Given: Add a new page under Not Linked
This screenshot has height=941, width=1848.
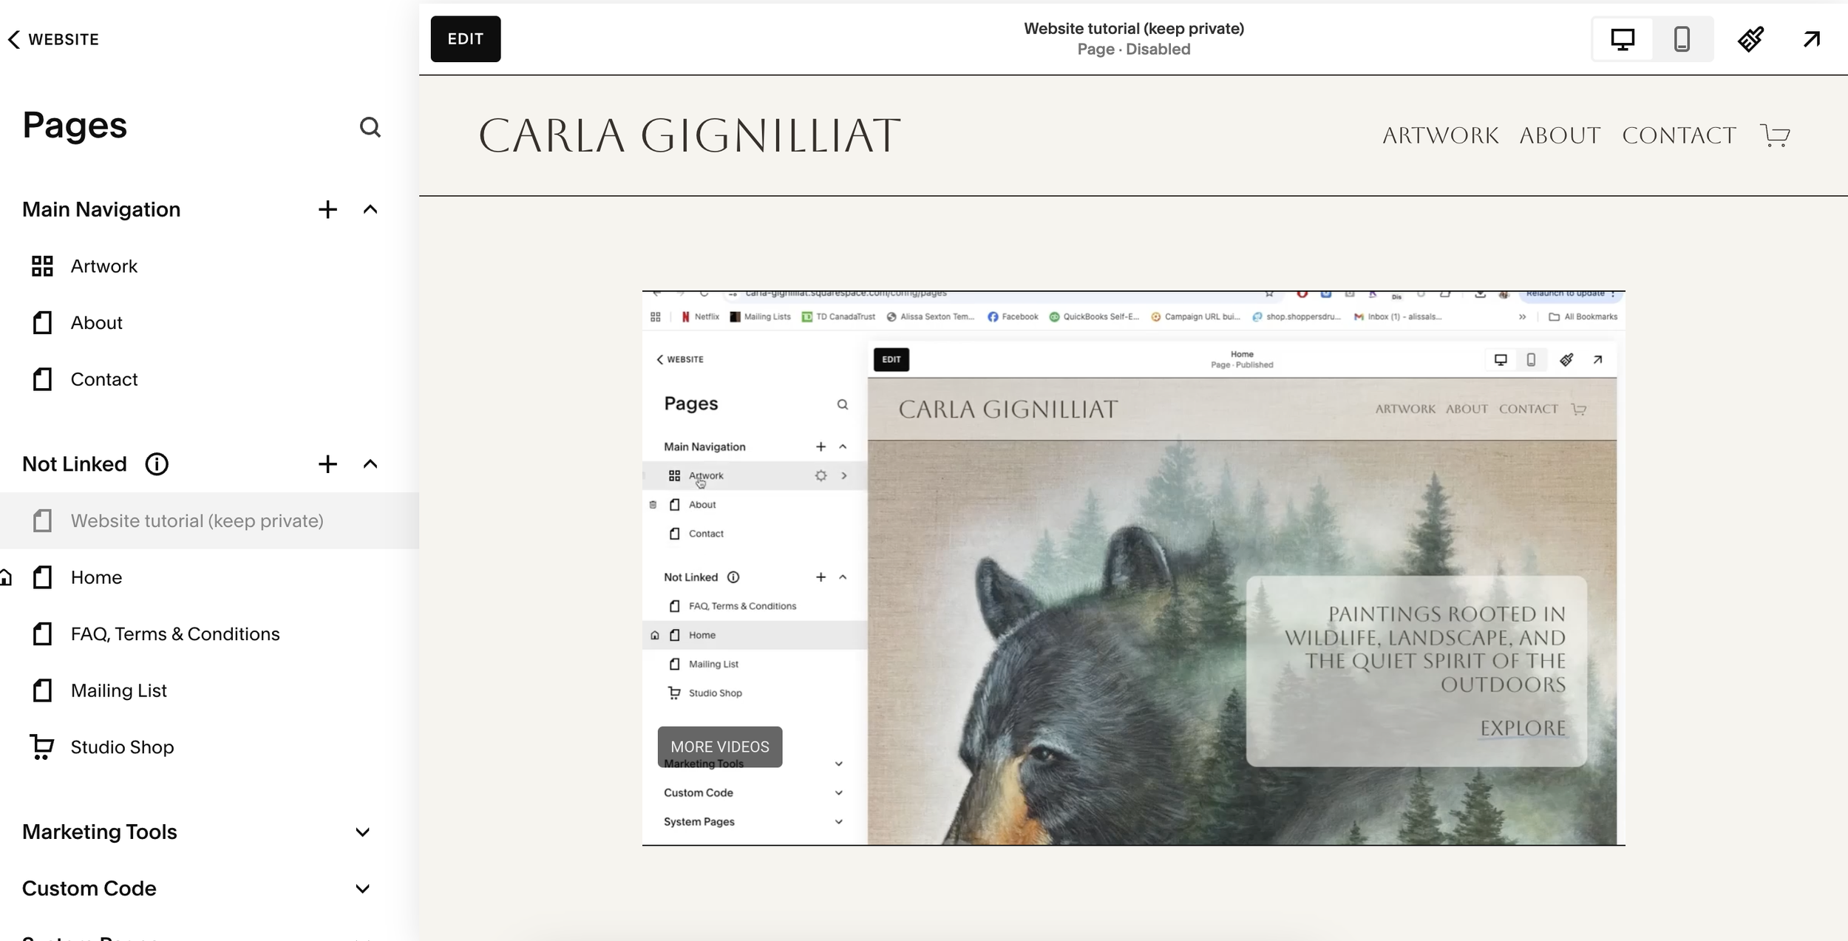Looking at the screenshot, I should (x=327, y=464).
